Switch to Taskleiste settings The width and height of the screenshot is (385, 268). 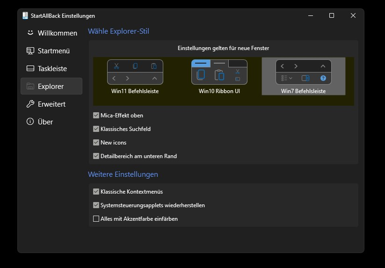(51, 68)
